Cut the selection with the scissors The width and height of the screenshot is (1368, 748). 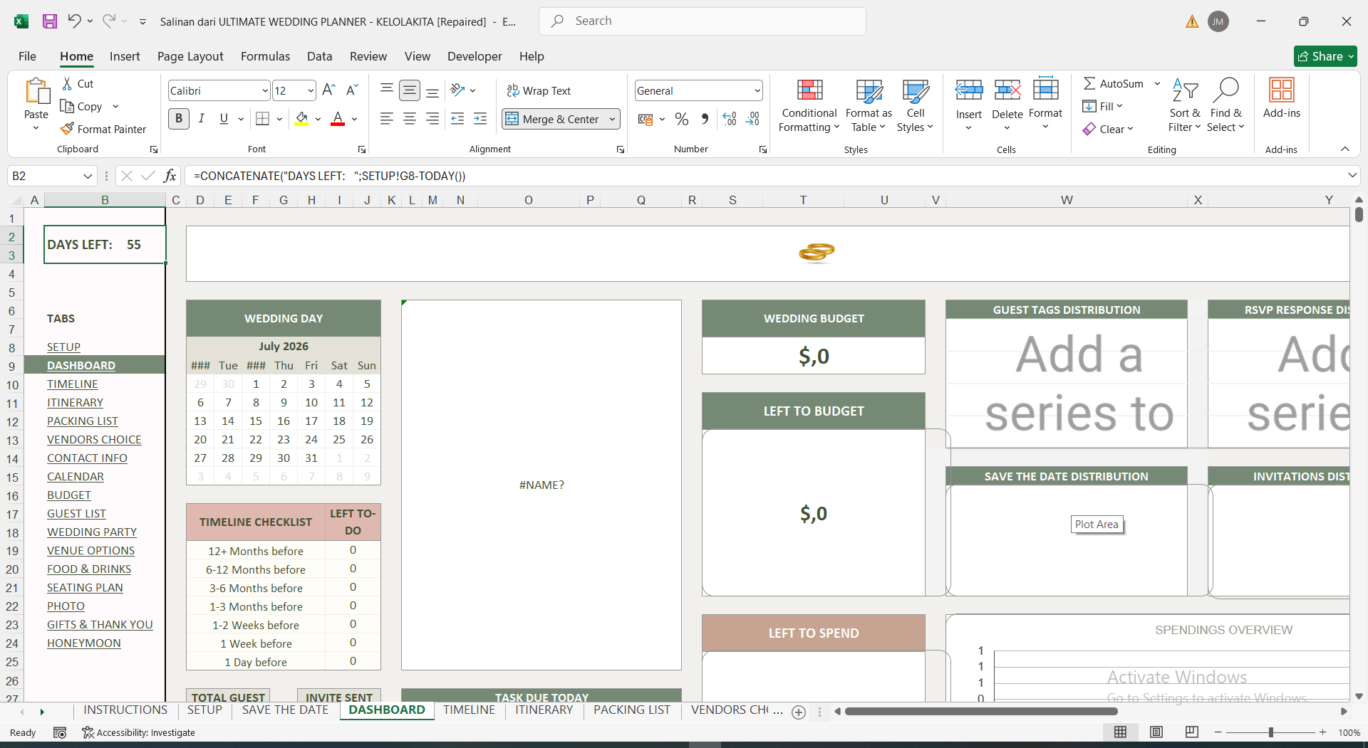(67, 83)
